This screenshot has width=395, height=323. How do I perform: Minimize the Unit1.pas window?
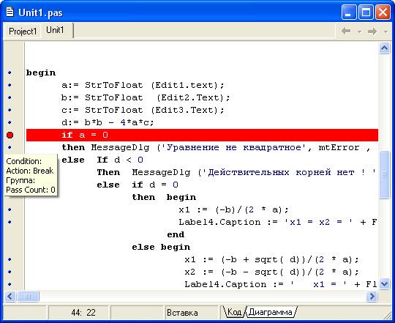349,12
